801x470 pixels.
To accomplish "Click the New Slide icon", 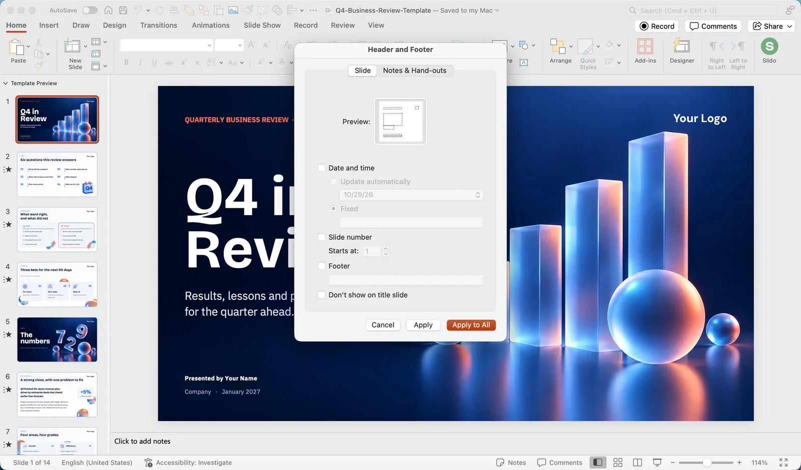I will (72, 46).
